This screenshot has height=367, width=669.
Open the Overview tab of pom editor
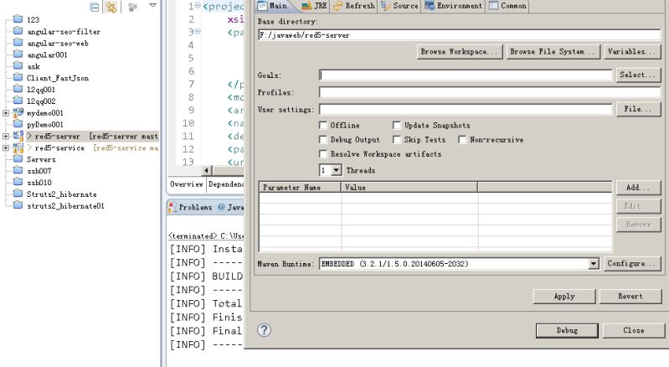187,184
